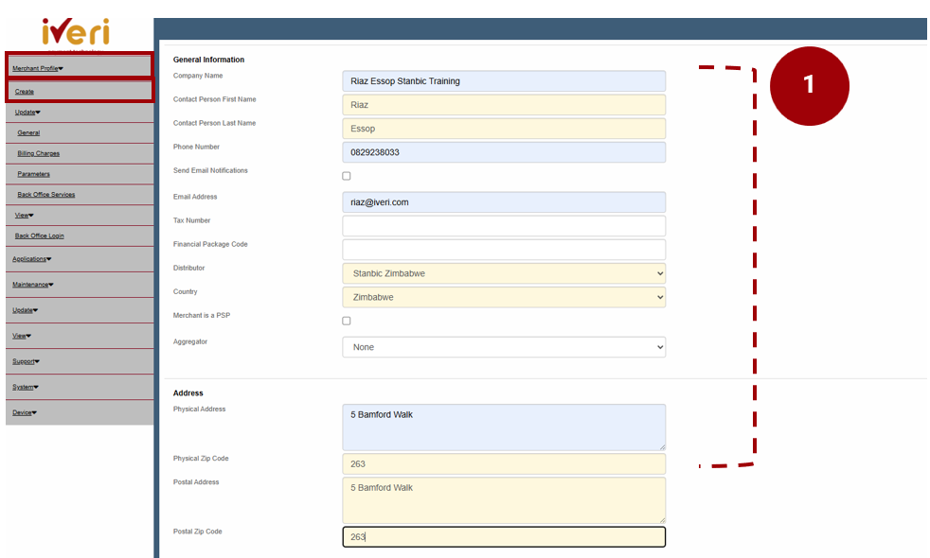Expand View under Merchant Profile
Viewport: 930px width, 558px height.
tap(25, 216)
